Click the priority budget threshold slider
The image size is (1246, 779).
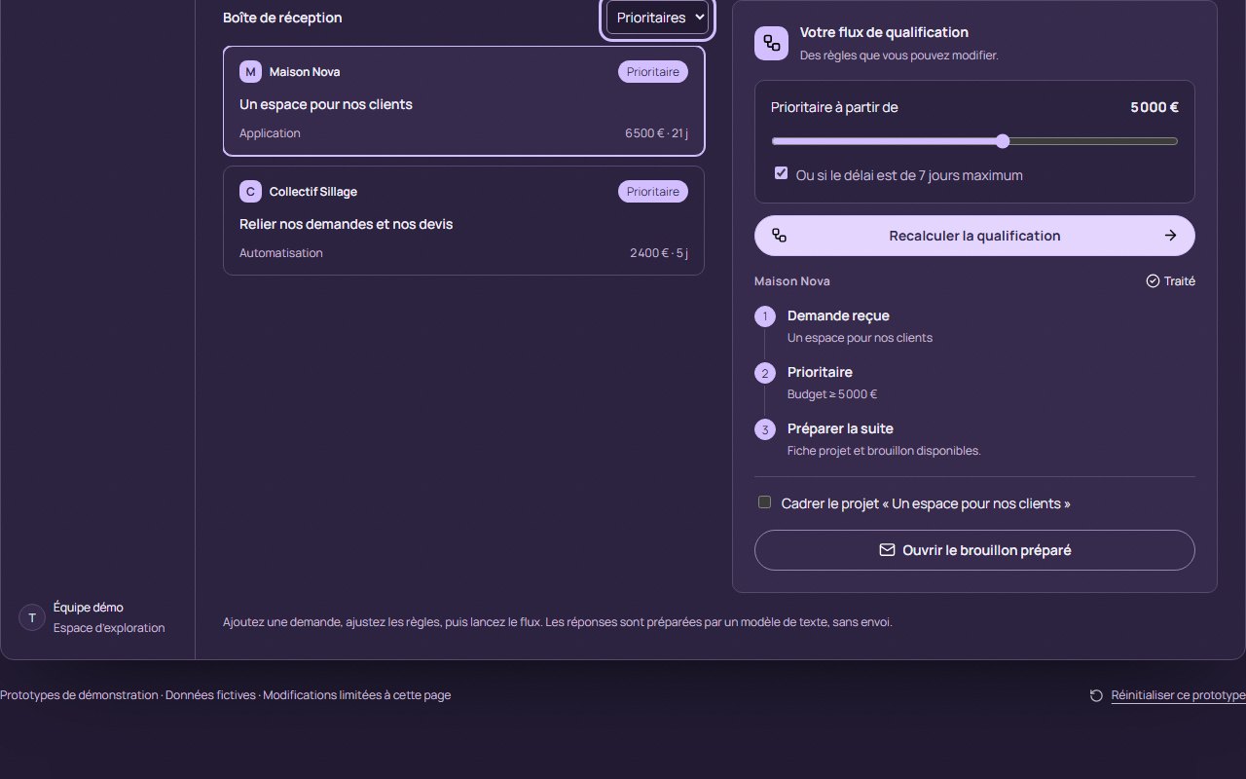pos(974,141)
